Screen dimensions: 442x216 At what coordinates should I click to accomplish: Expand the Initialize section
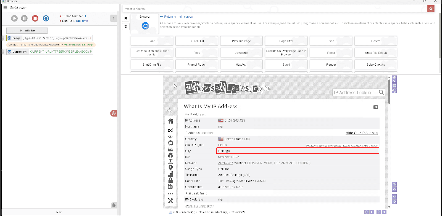pyautogui.click(x=27, y=31)
